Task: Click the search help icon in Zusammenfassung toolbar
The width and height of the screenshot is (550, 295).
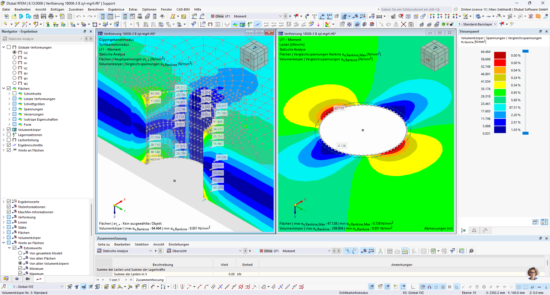Action: pos(471,251)
